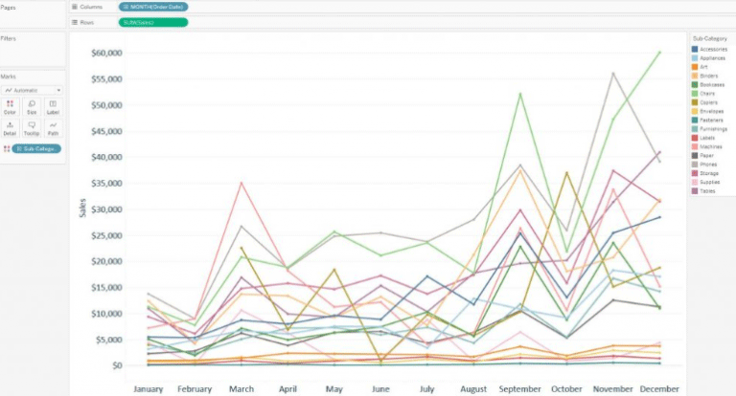Screen dimensions: 736x396
Task: Select the Path marks button
Action: coord(54,128)
